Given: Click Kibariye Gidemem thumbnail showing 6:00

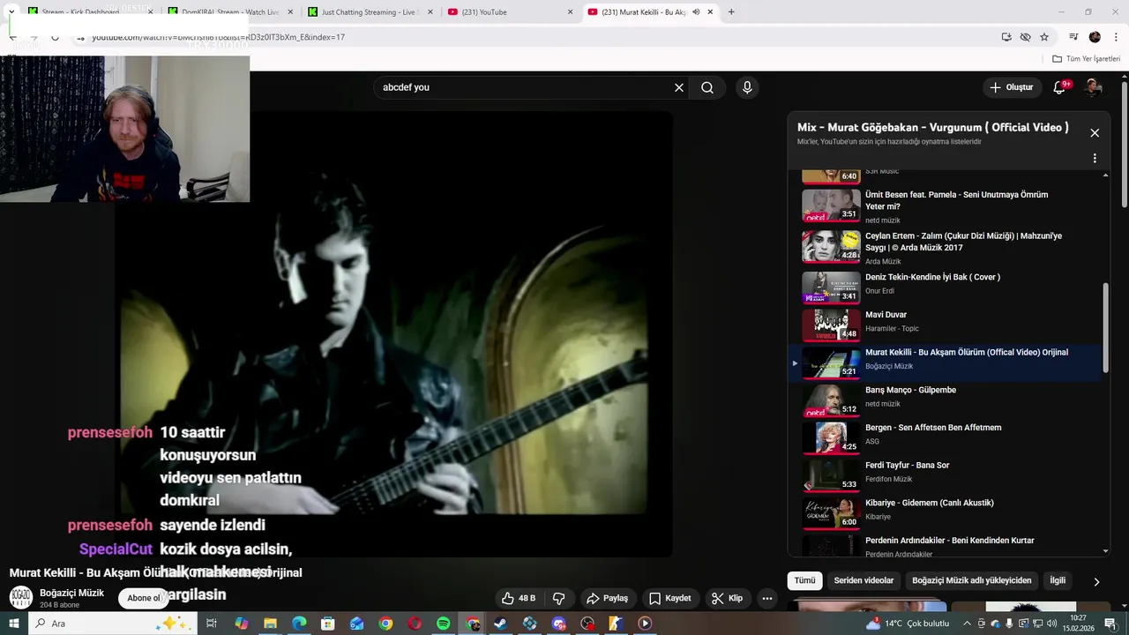Looking at the screenshot, I should point(831,512).
